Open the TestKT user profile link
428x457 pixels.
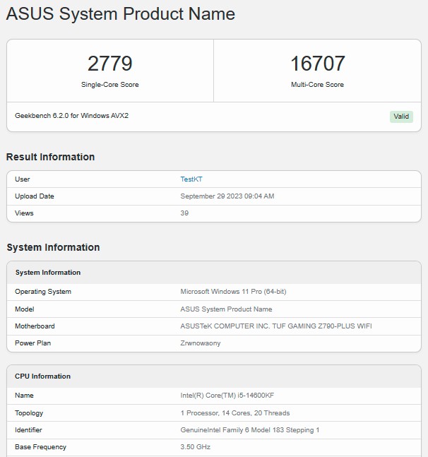coord(191,179)
